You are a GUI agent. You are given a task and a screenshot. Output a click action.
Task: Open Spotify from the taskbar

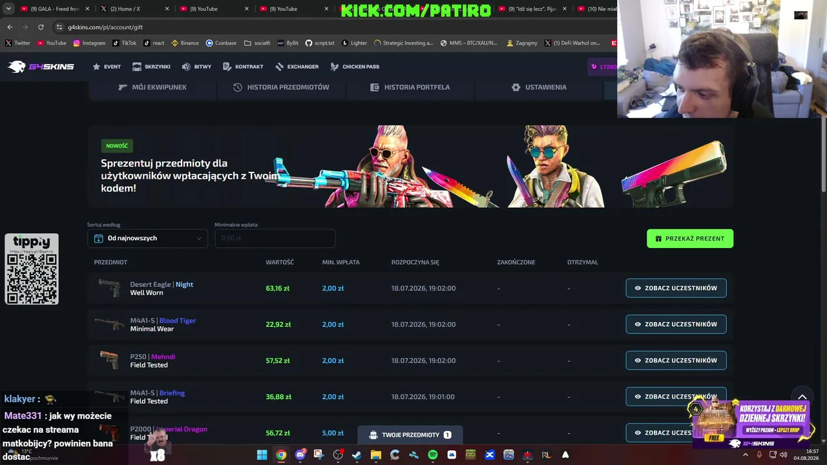tap(433, 455)
